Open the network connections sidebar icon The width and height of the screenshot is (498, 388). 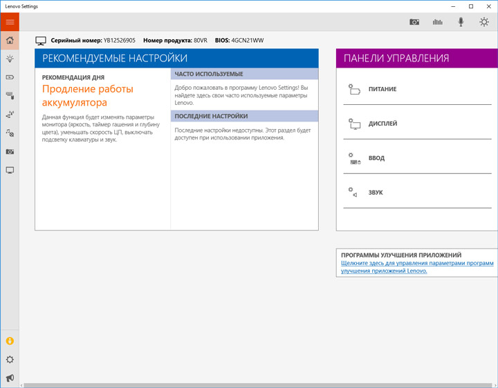pos(10,115)
